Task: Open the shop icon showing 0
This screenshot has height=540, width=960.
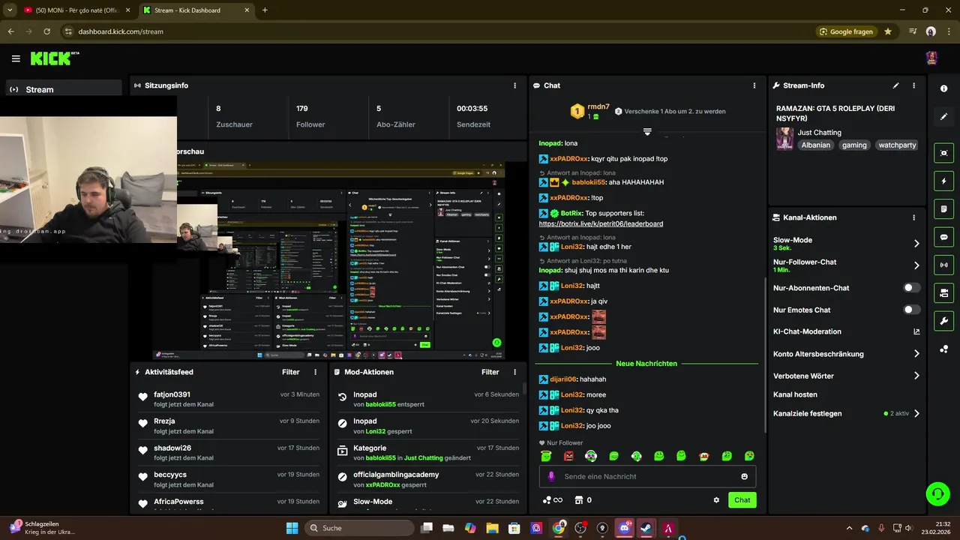Action: pos(583,500)
